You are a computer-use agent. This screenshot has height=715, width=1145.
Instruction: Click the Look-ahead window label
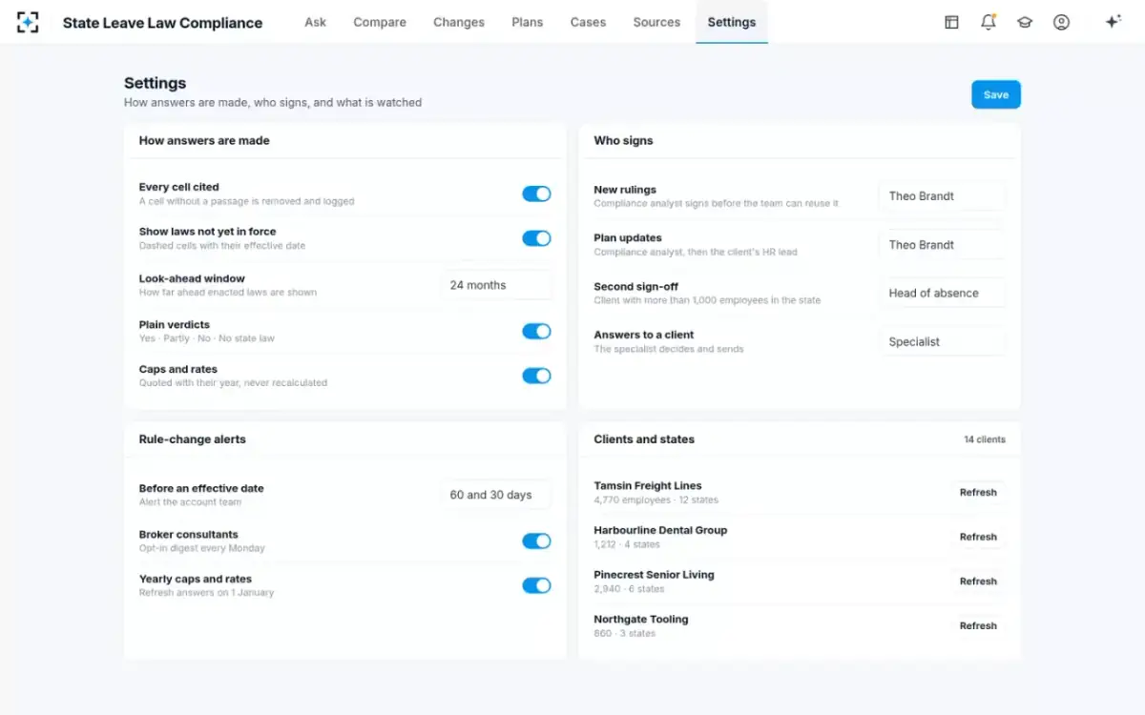(x=192, y=278)
